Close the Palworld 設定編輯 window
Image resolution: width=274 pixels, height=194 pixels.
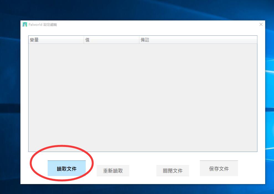tap(261, 24)
